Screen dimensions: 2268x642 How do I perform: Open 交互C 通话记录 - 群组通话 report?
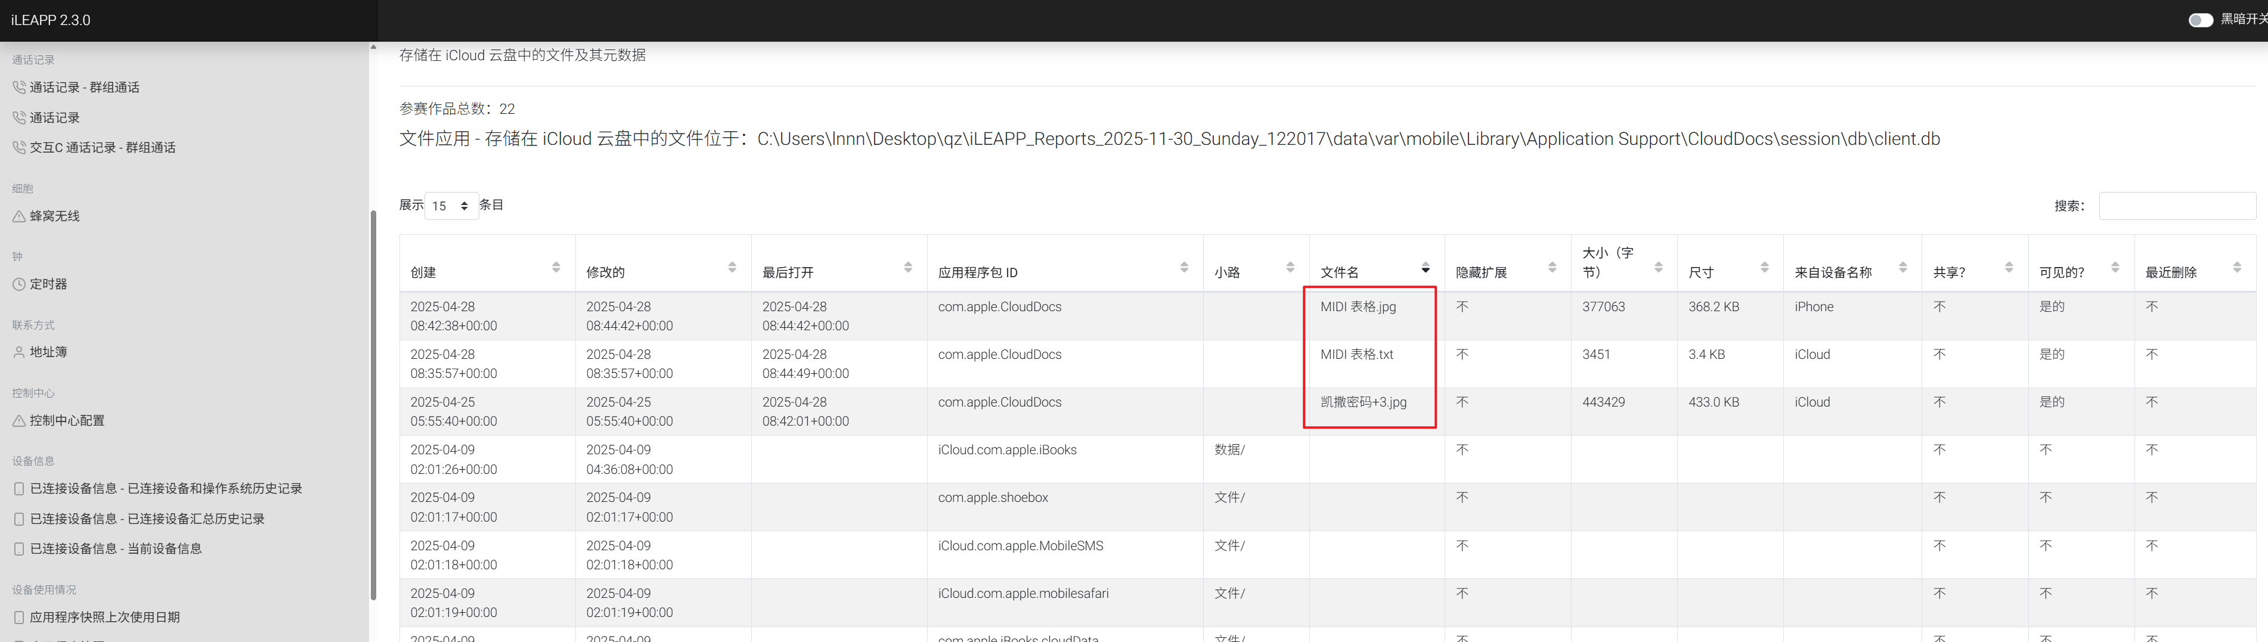click(x=102, y=147)
